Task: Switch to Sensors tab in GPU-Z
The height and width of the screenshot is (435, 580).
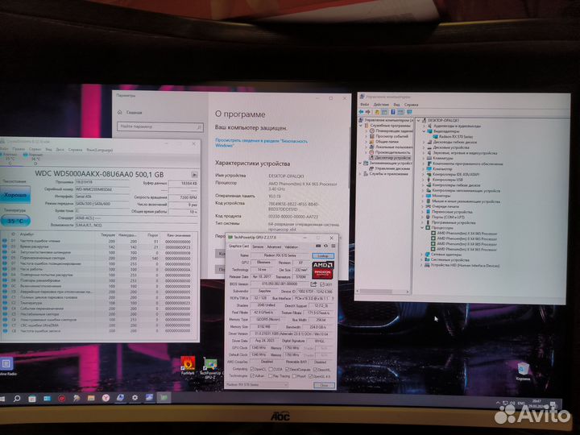Action: pyautogui.click(x=258, y=246)
